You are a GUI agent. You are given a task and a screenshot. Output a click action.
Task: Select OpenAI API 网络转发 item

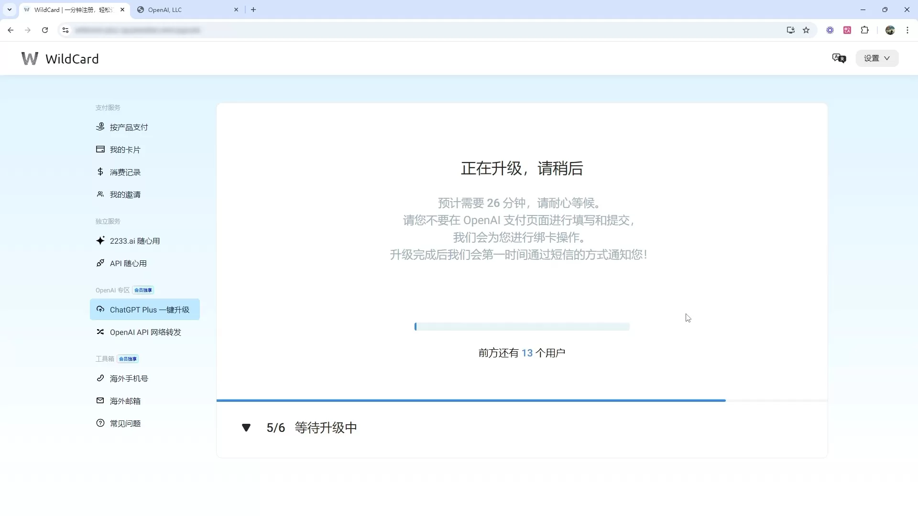(x=139, y=332)
